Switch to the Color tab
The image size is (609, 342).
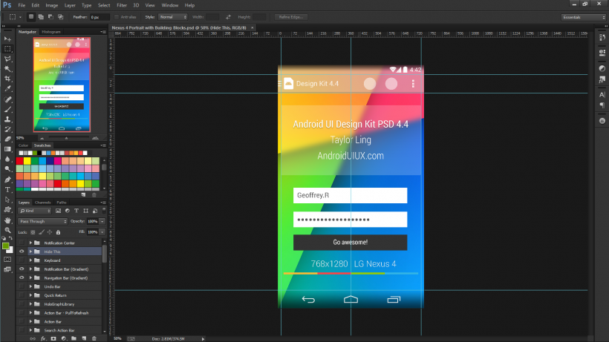coord(23,145)
